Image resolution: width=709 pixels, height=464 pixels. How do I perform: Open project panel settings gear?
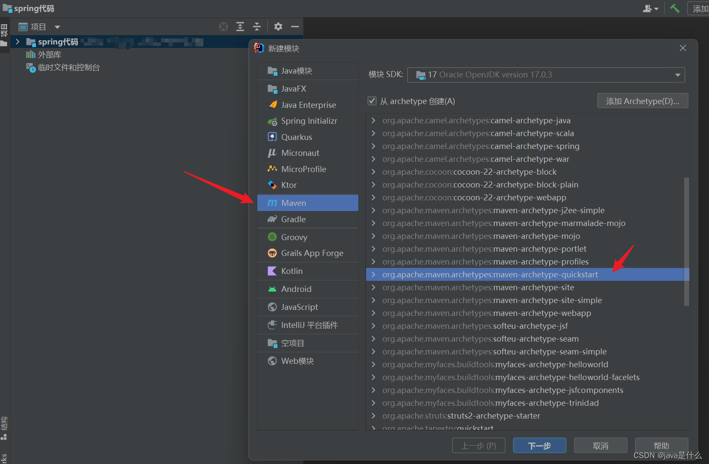tap(278, 27)
